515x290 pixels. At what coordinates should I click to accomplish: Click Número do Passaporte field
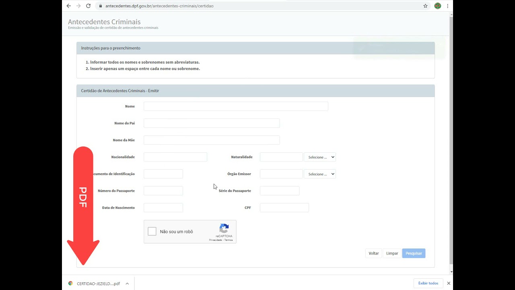click(x=163, y=191)
